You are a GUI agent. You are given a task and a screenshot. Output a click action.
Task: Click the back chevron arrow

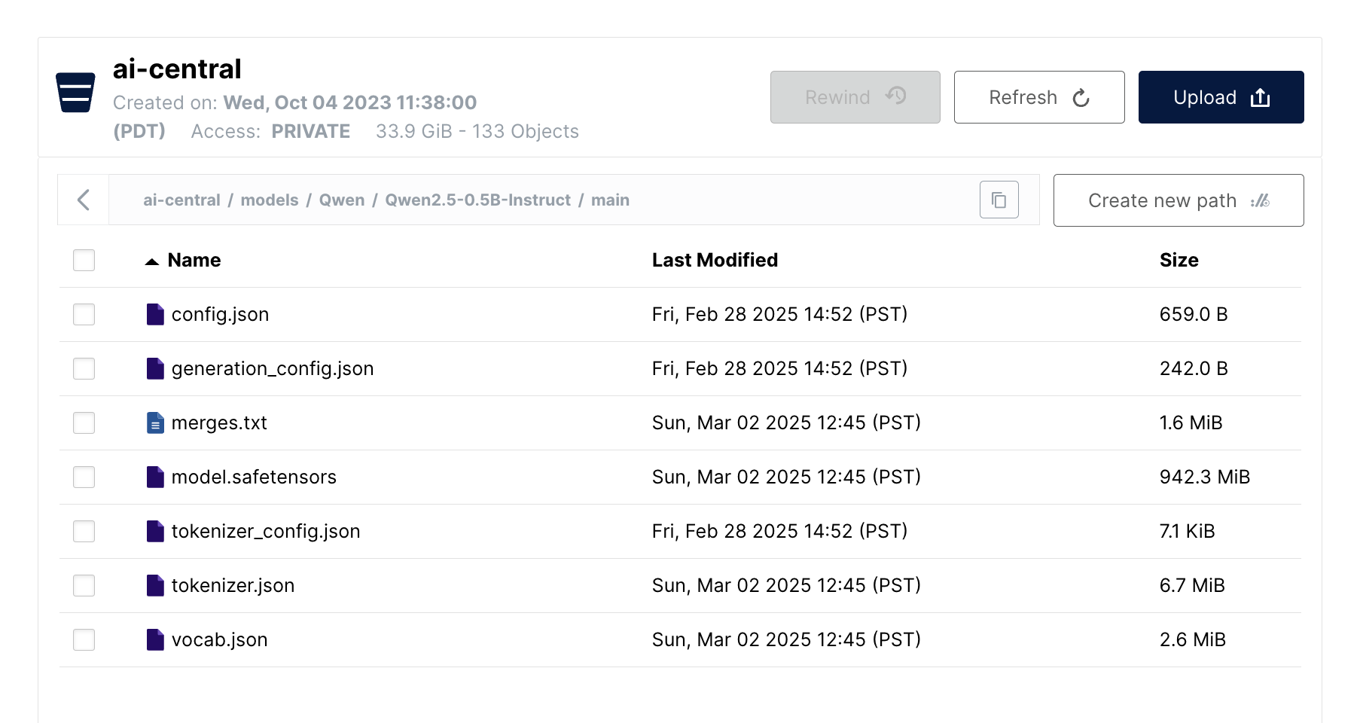tap(84, 200)
